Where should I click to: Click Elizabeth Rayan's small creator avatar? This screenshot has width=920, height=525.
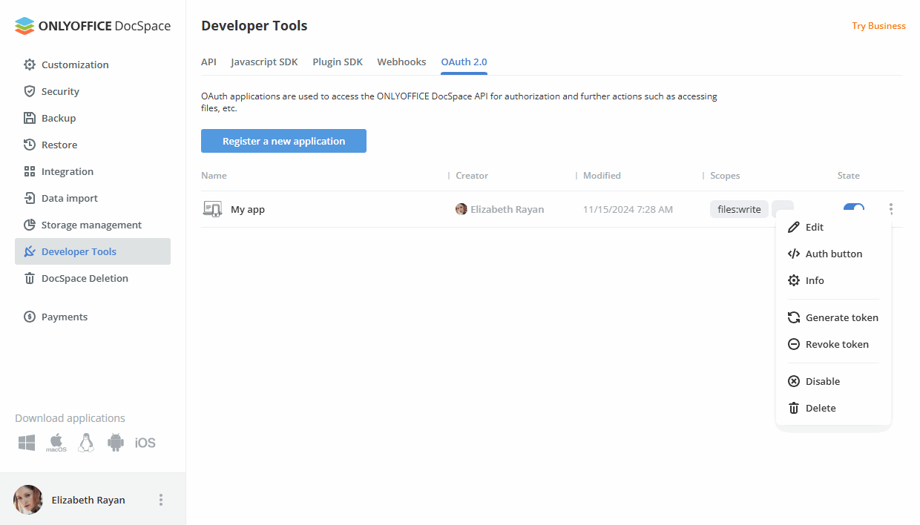click(461, 209)
